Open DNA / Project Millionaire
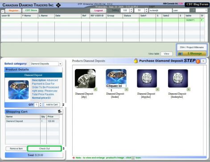This screenshot has width=210, height=162. coord(192,47)
